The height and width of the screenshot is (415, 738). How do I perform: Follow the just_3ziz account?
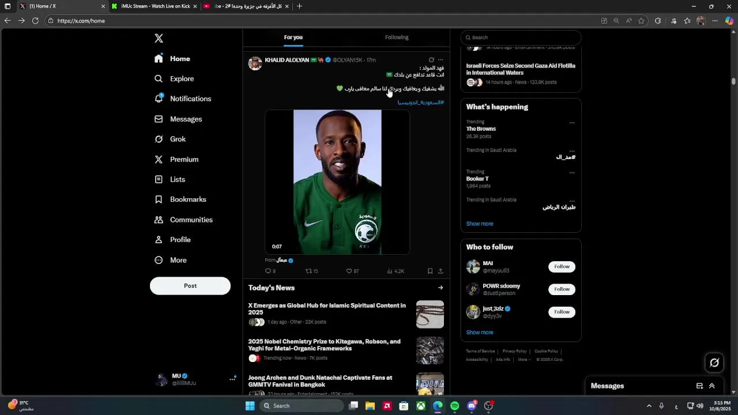[562, 312]
